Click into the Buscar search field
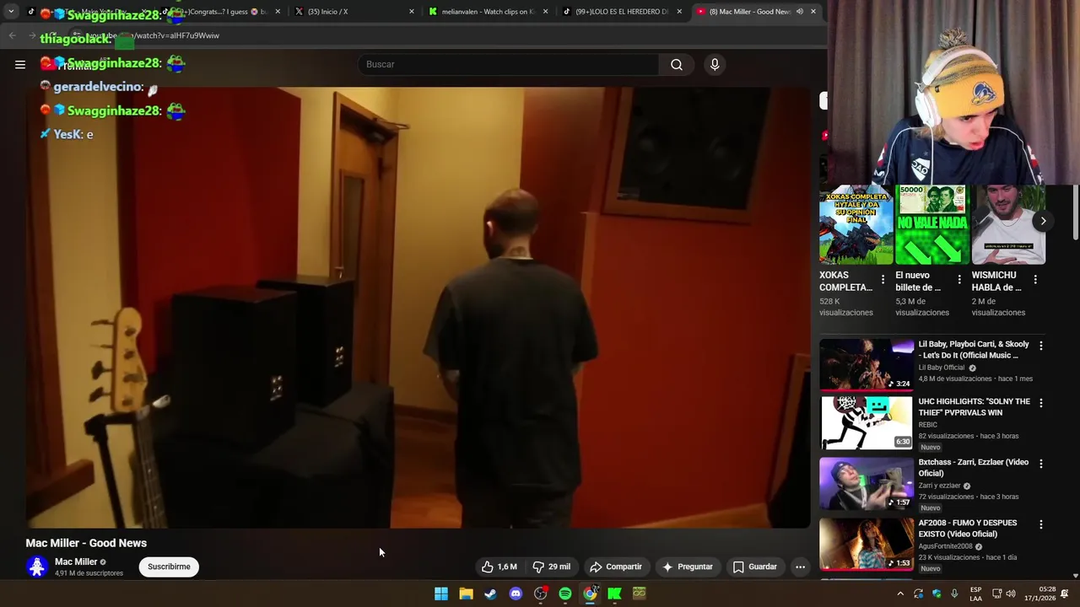The width and height of the screenshot is (1080, 607). (x=509, y=64)
